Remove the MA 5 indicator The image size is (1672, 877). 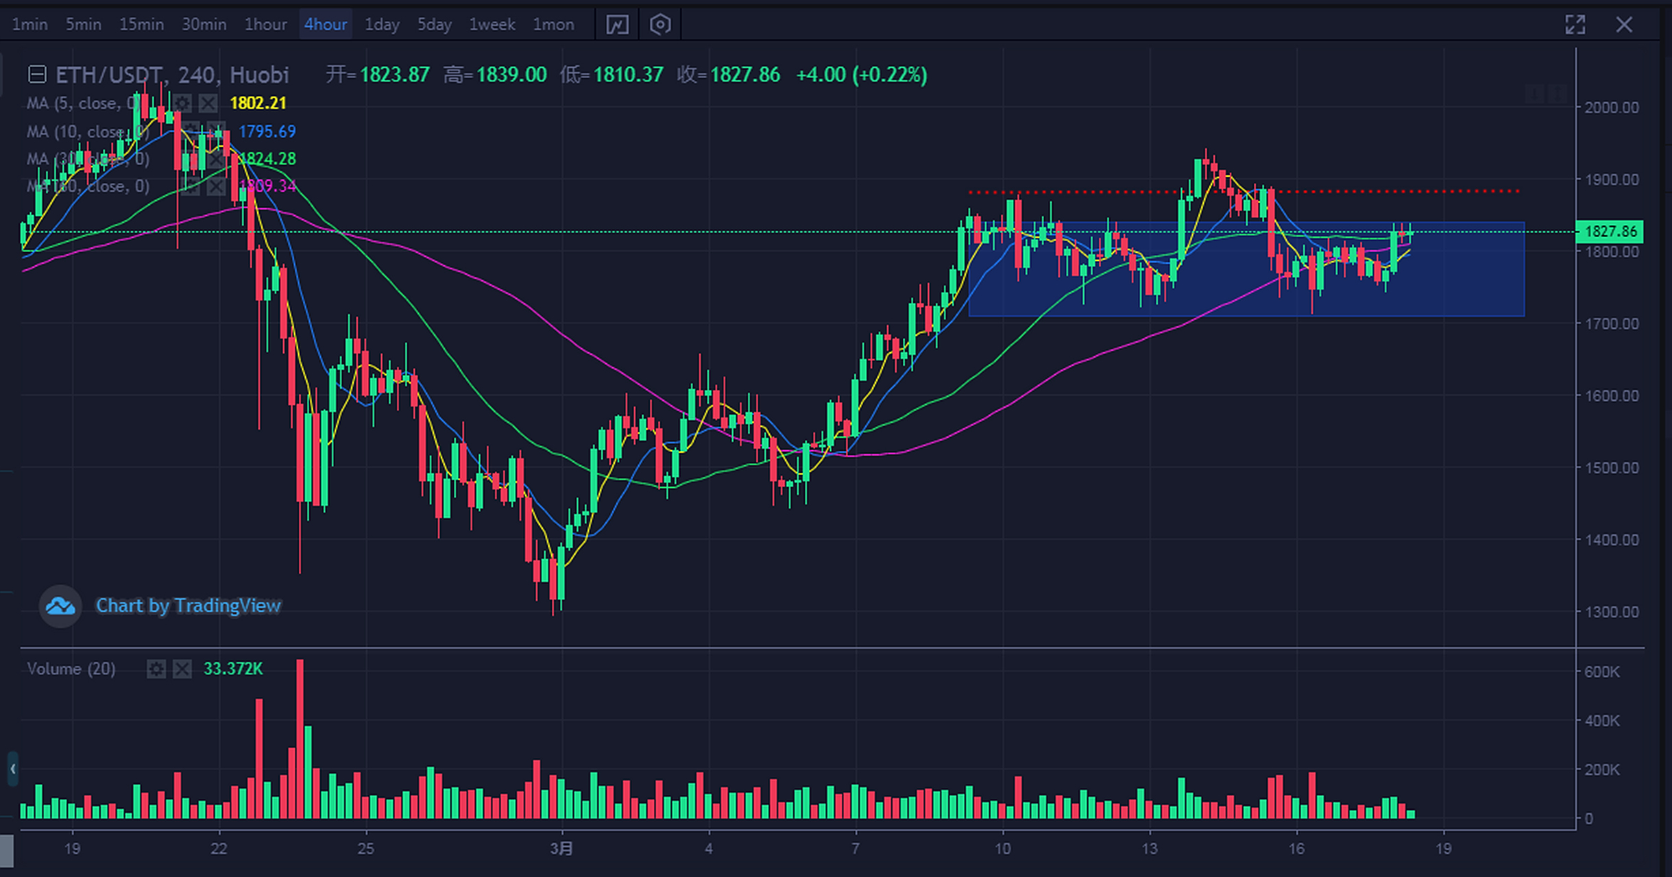(208, 103)
